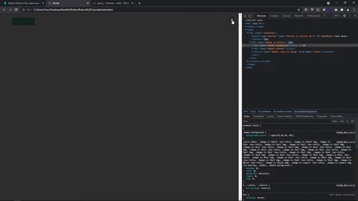The height and width of the screenshot is (201, 358).
Task: Toggle the :hov element state button
Action: [x=335, y=121]
